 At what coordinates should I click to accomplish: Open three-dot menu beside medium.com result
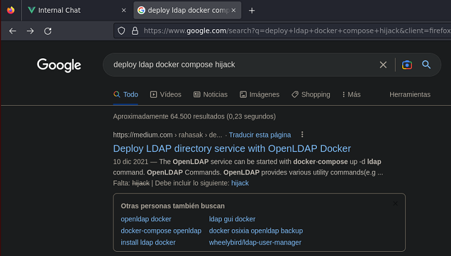click(x=302, y=134)
